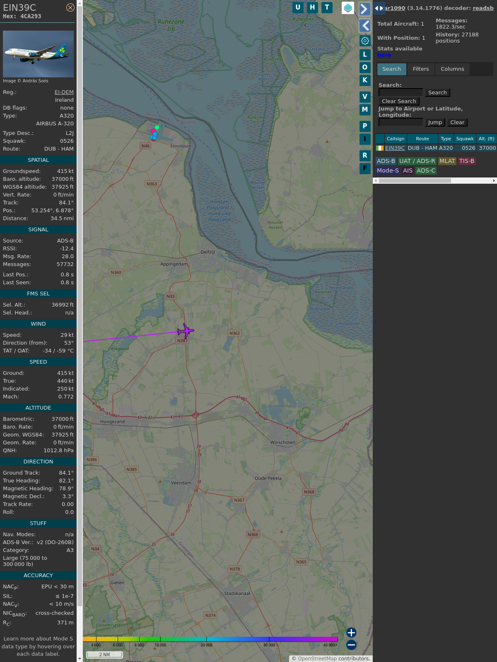Zoom out with the minus map button
The width and height of the screenshot is (497, 662).
tap(351, 645)
